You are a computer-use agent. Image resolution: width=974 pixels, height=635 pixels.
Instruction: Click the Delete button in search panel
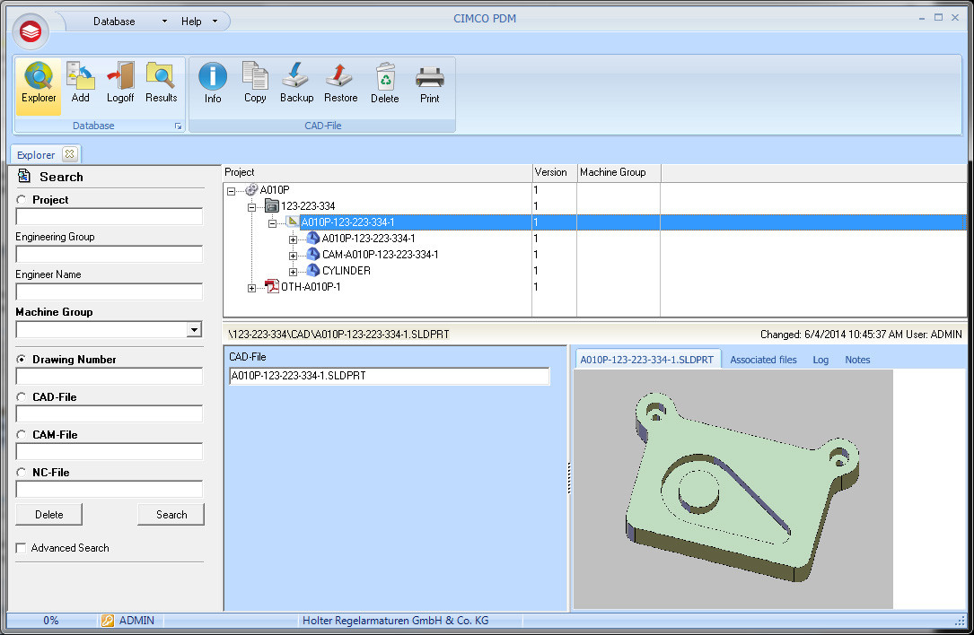[49, 515]
